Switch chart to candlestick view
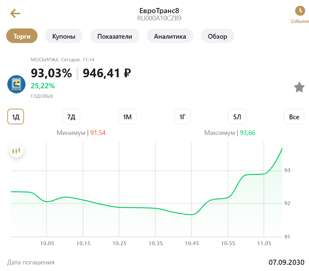The image size is (309, 271). click(16, 151)
